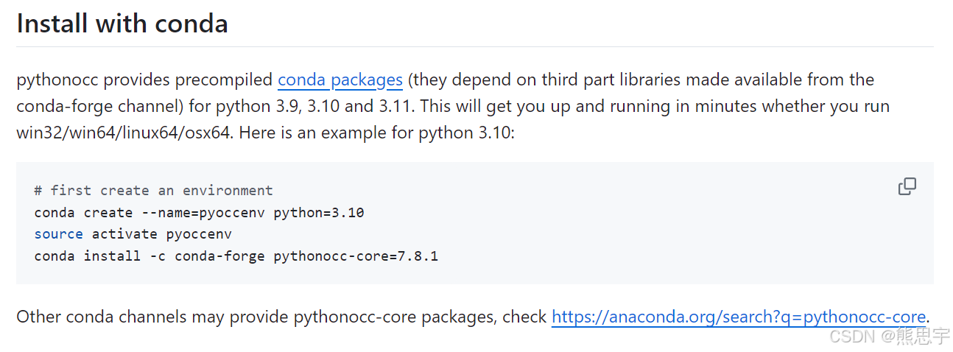This screenshot has height=352, width=953.
Task: Click the blue 'source' keyword in code
Action: click(x=58, y=234)
